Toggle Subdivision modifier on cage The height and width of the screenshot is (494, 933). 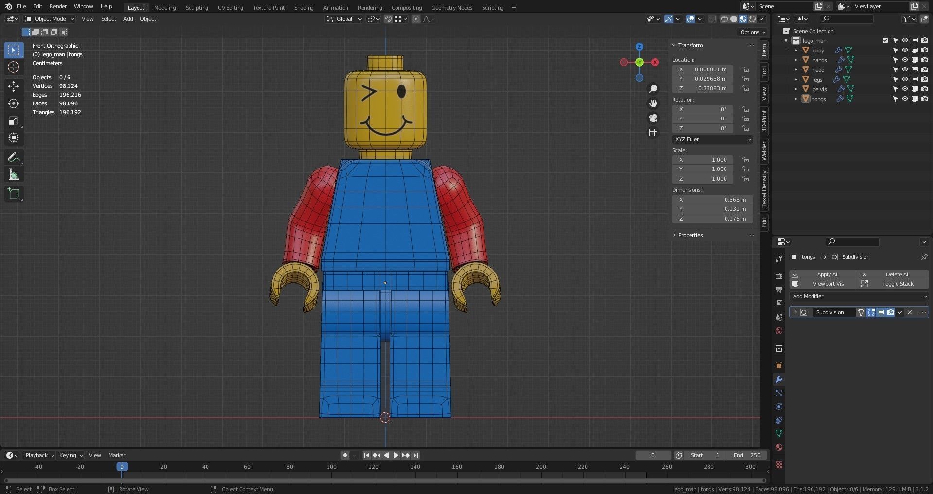coord(861,312)
